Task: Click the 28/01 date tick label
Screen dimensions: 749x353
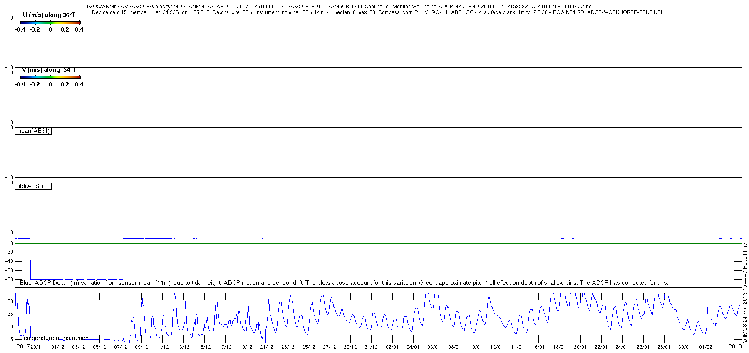Action: tap(664, 347)
